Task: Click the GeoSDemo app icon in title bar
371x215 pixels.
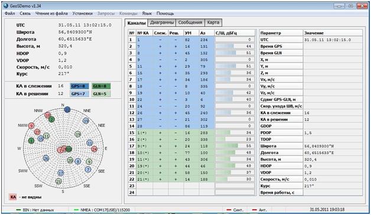Action: coord(6,6)
